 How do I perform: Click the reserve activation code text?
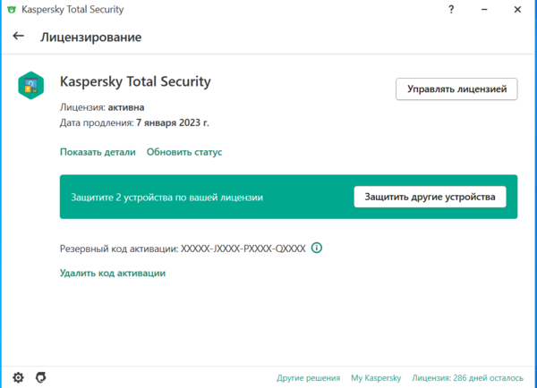243,248
